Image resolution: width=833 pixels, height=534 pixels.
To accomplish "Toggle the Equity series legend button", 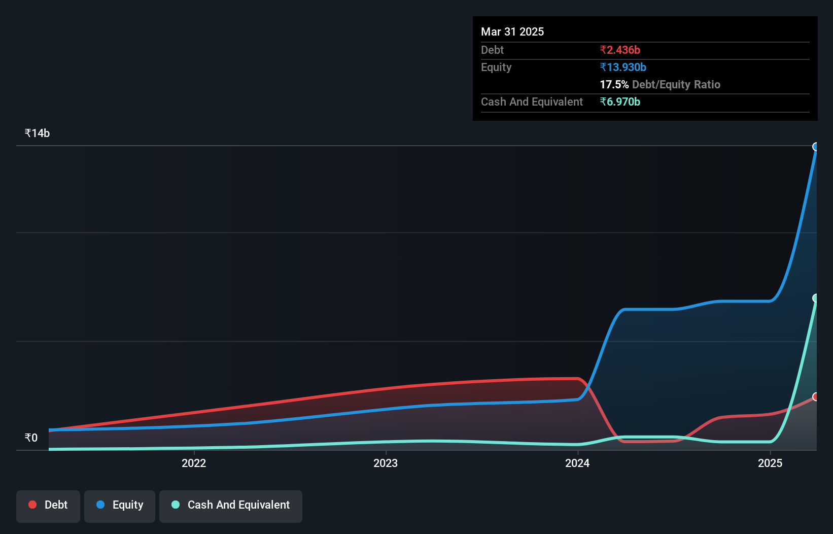I will (x=120, y=506).
